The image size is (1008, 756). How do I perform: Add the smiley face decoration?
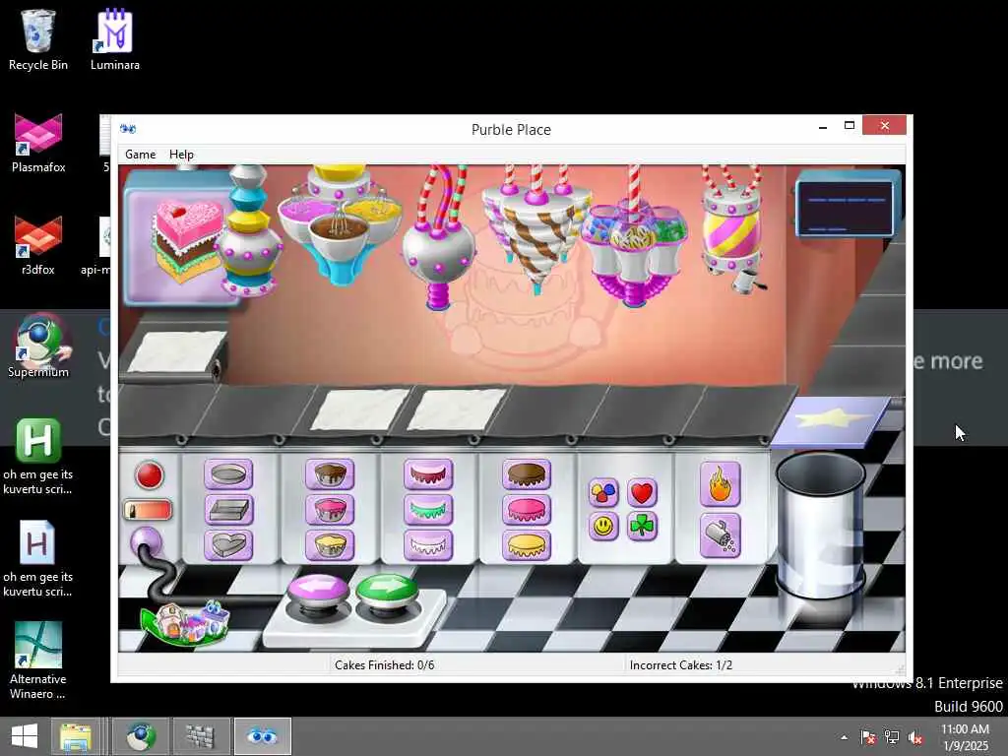point(603,528)
